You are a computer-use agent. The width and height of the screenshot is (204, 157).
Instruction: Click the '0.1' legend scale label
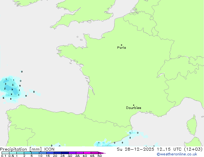(x=4, y=156)
